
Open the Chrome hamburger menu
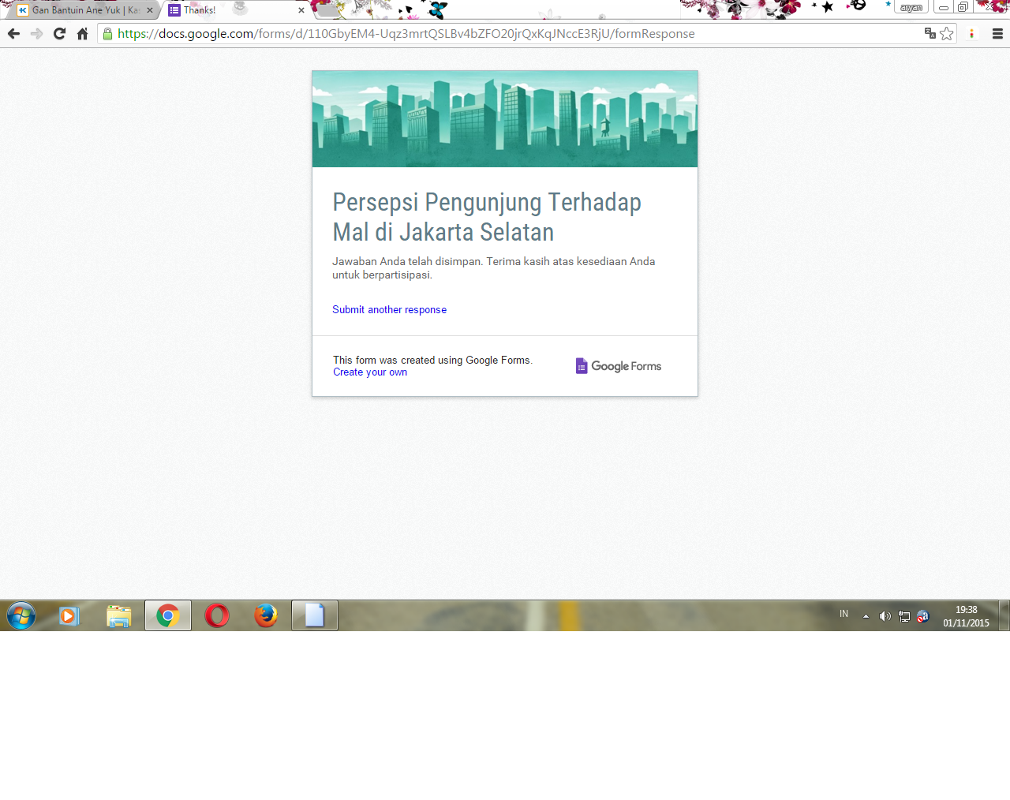click(x=997, y=34)
